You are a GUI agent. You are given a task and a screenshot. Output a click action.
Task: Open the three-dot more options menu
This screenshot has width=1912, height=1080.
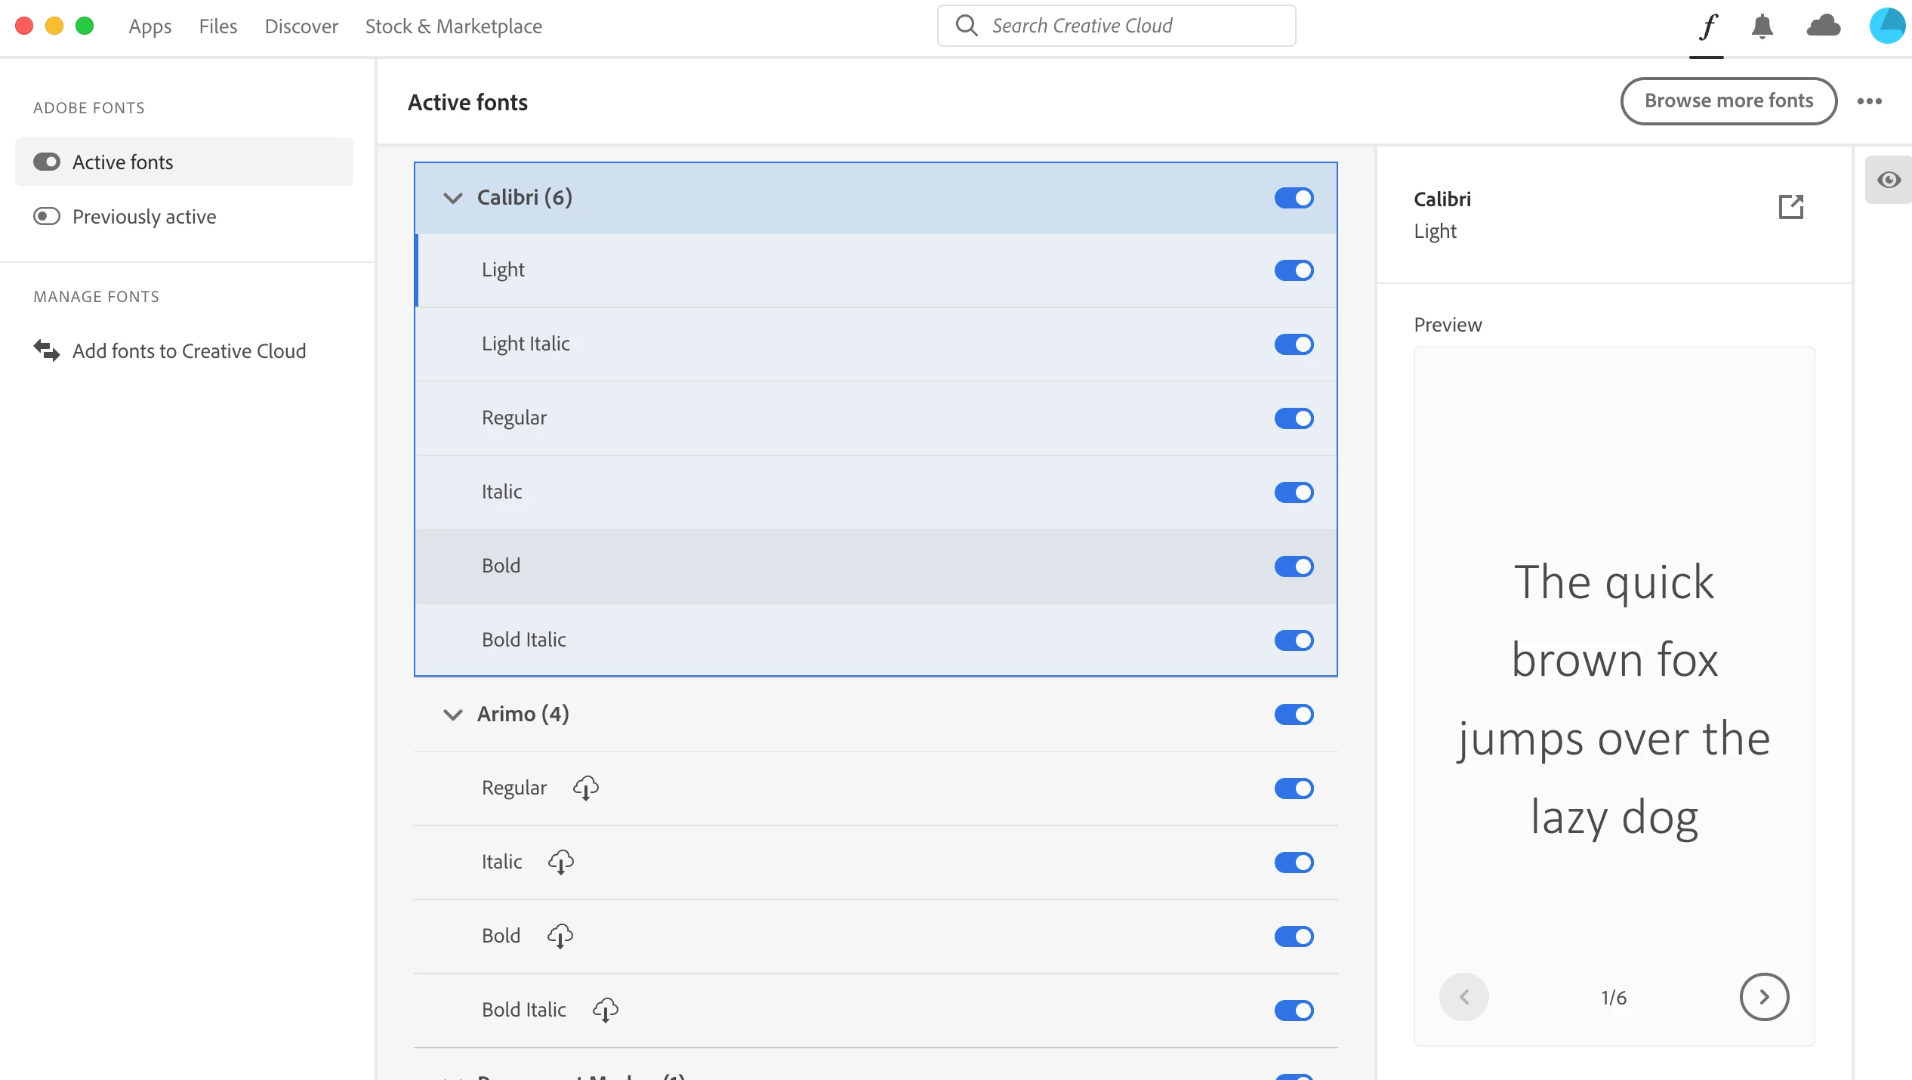1869,101
